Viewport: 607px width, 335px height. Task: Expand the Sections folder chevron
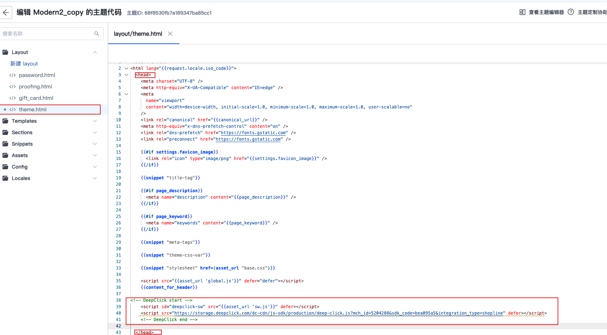tap(95, 132)
